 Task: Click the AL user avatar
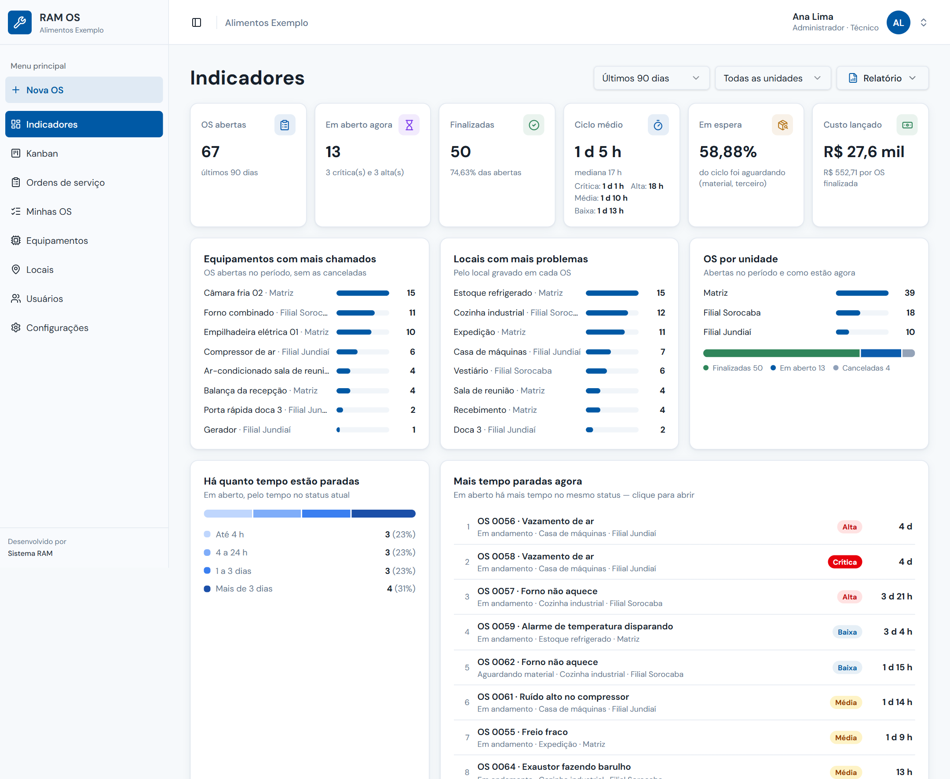point(898,22)
